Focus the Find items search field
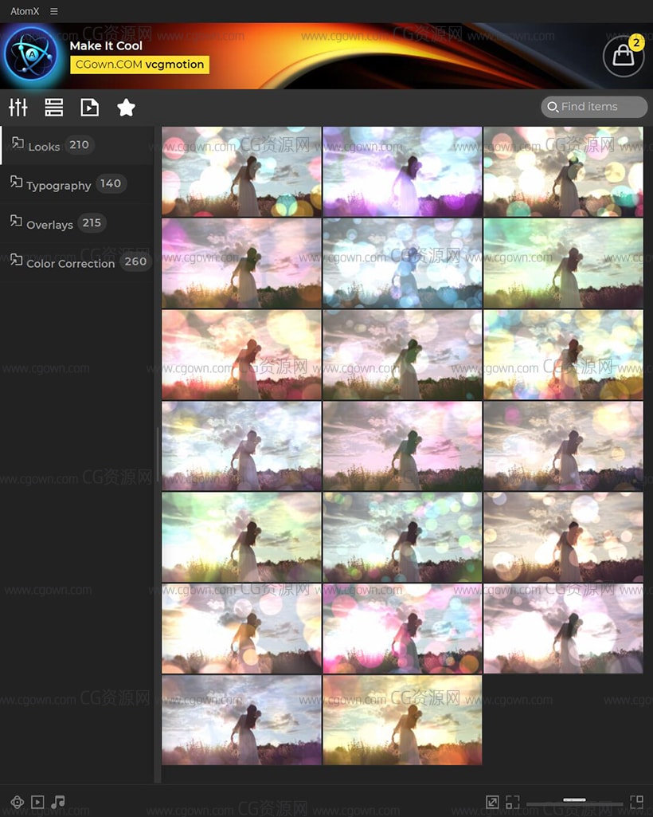This screenshot has height=817, width=653. point(594,107)
